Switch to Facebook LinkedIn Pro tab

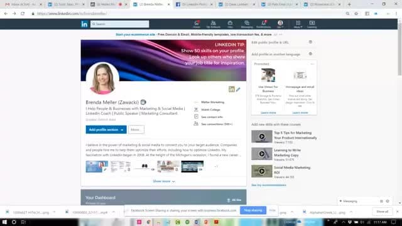(194, 4)
